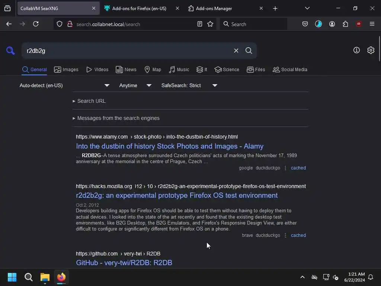Click the page vertical scrollbar thumb

[x=379, y=49]
